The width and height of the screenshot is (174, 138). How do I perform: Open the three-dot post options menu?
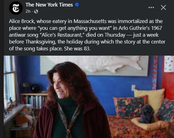coord(151,7)
